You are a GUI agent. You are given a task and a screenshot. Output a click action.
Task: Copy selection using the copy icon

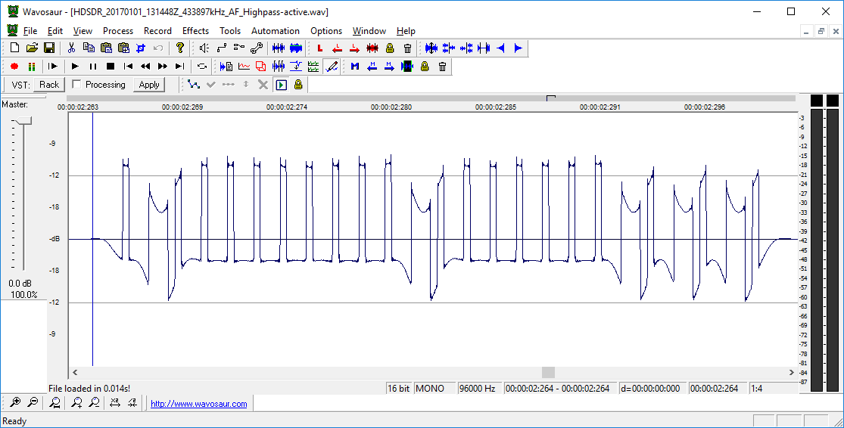click(89, 48)
